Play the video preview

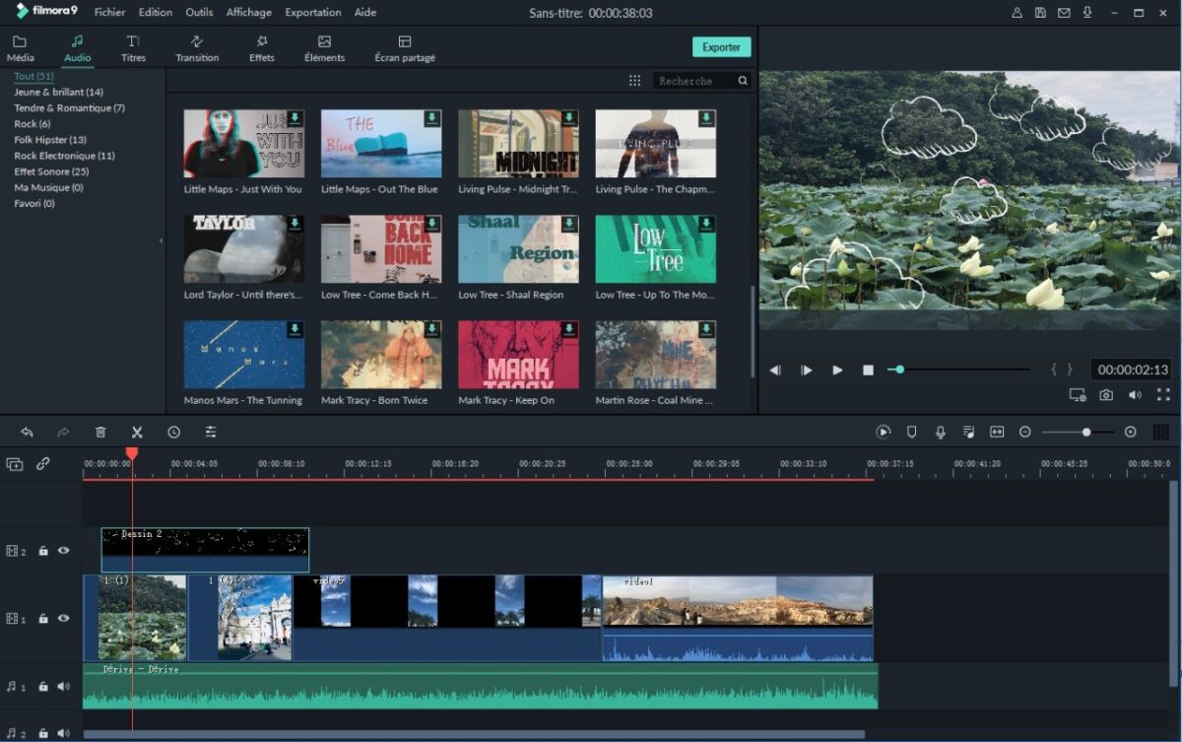(x=837, y=370)
